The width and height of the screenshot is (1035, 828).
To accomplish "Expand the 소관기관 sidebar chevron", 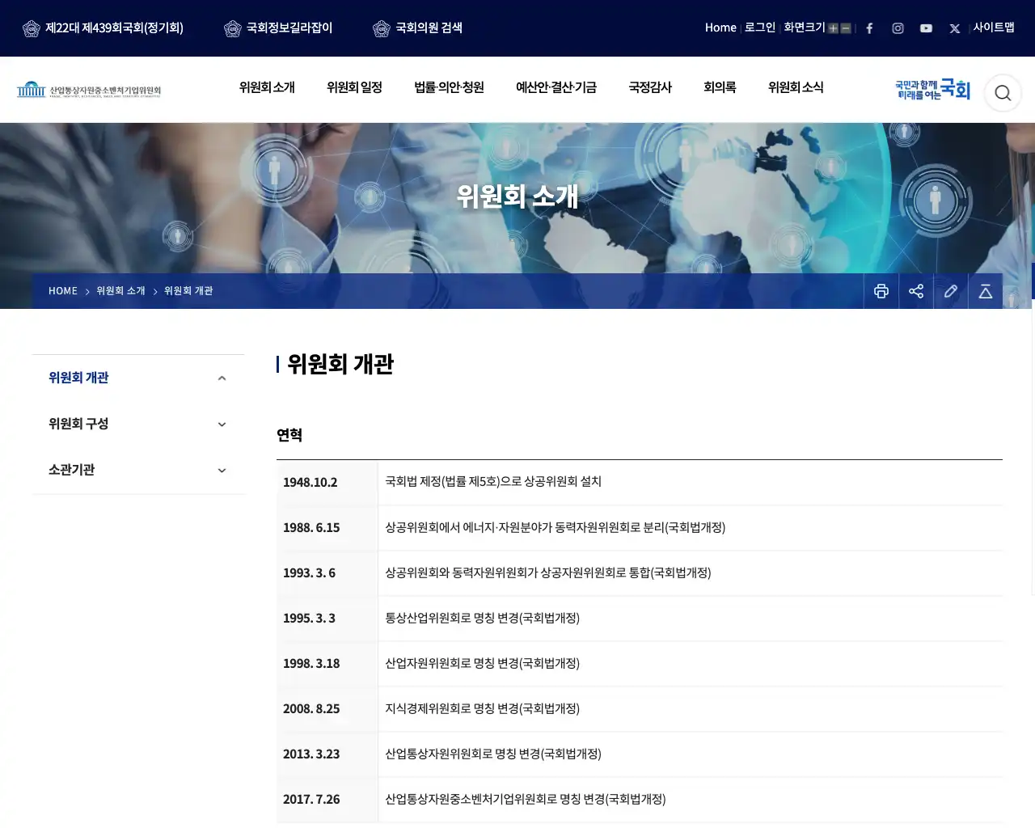I will tap(222, 471).
